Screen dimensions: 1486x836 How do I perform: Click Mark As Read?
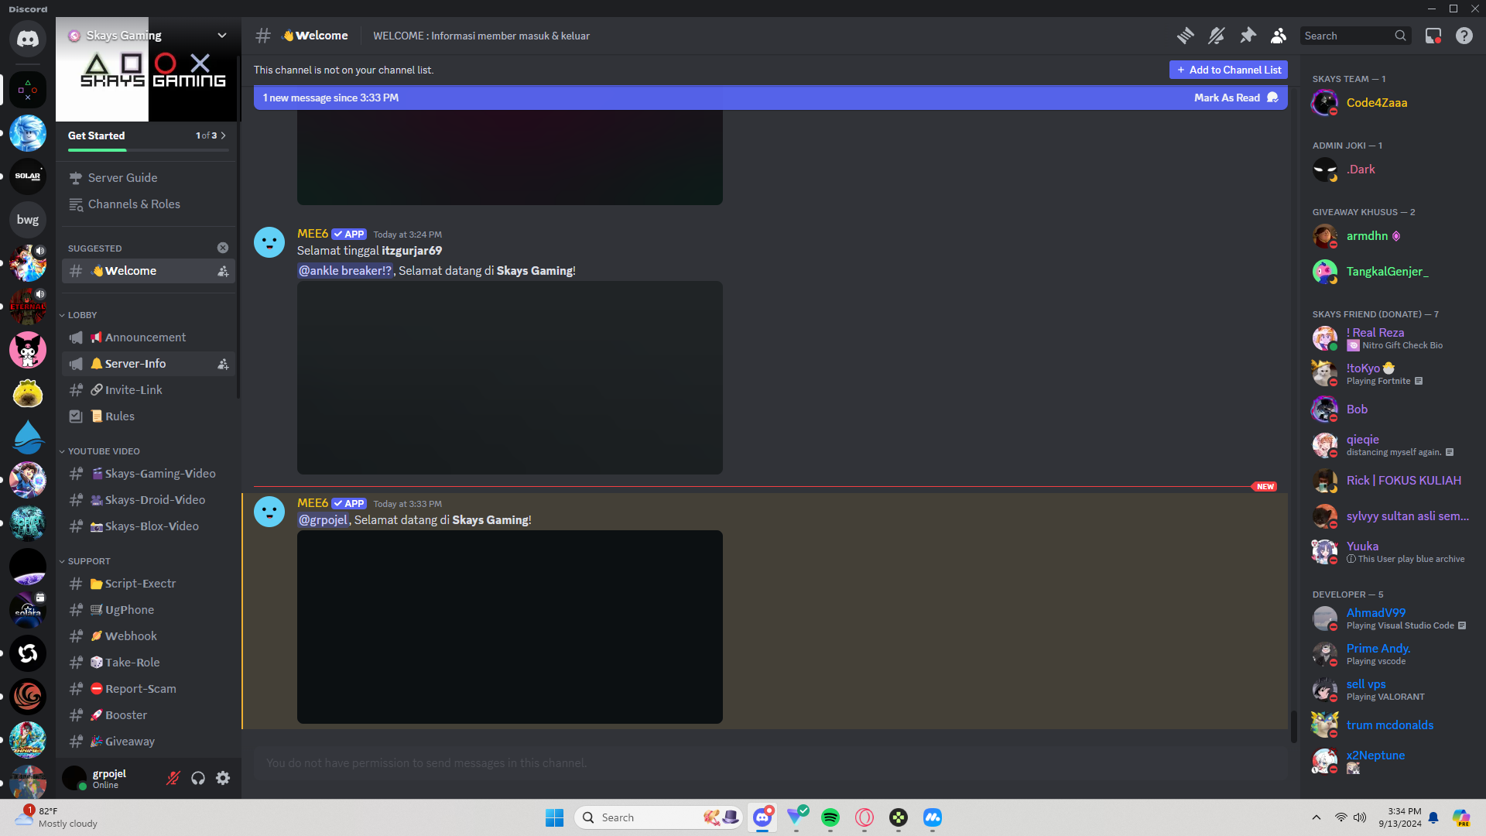1235,98
